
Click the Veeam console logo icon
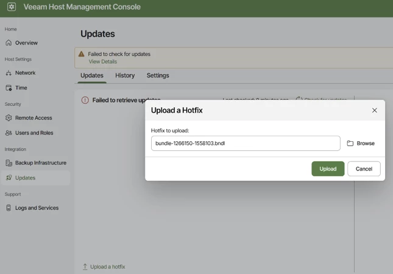[12, 7]
